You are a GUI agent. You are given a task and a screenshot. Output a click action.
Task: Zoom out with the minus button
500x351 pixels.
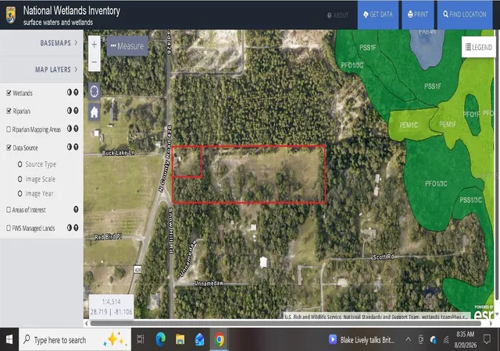pos(94,62)
